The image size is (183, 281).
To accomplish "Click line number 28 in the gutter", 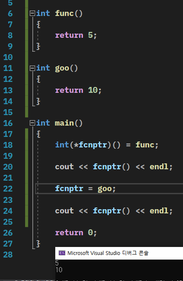I will pyautogui.click(x=8, y=255).
